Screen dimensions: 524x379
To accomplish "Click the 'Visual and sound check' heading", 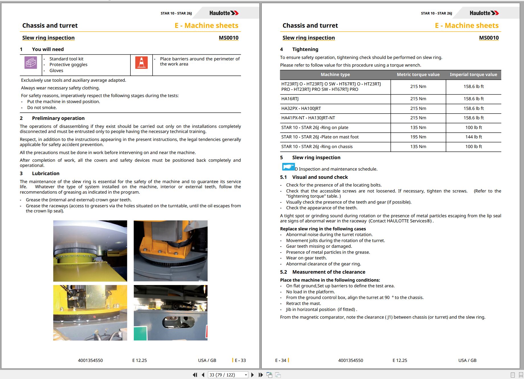I will [320, 177].
